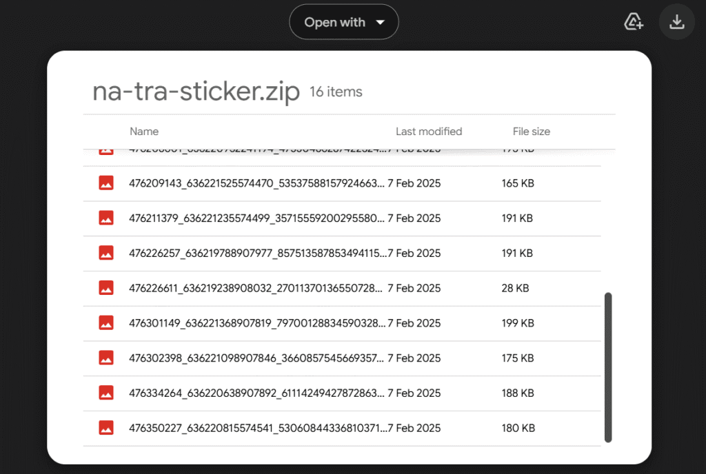Click the Last modified column header
The image size is (706, 474).
coord(429,132)
